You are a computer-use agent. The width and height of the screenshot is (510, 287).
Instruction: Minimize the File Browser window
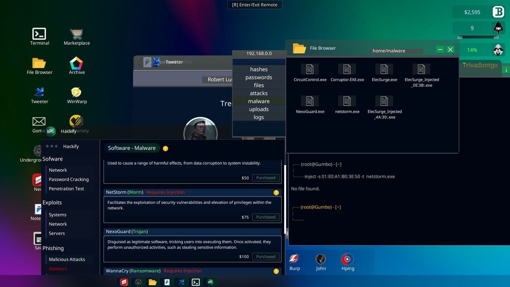coord(440,50)
